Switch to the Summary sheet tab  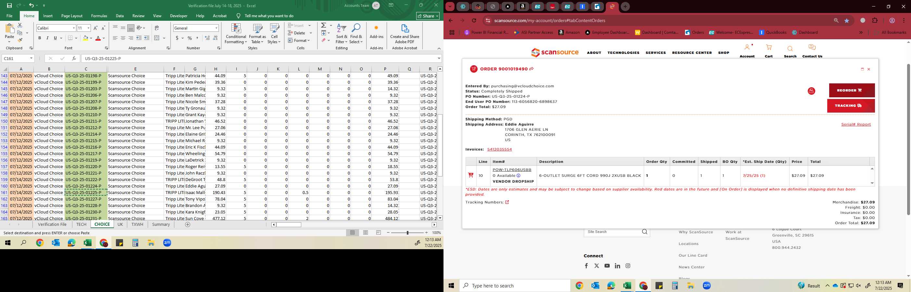[x=161, y=225]
